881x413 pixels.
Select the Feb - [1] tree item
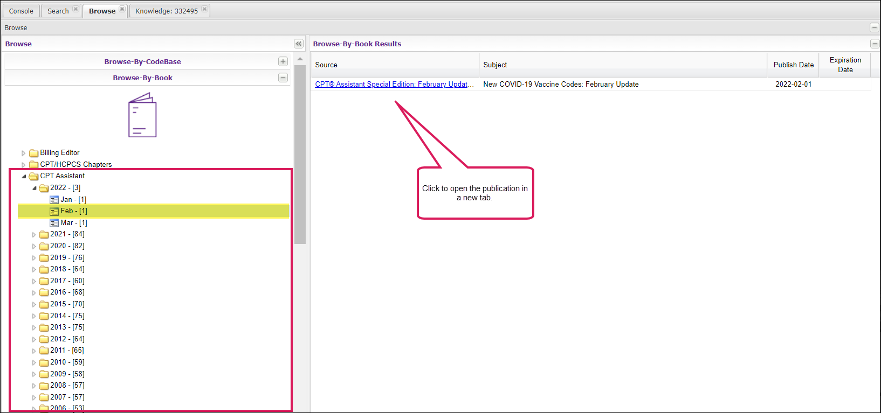[74, 211]
